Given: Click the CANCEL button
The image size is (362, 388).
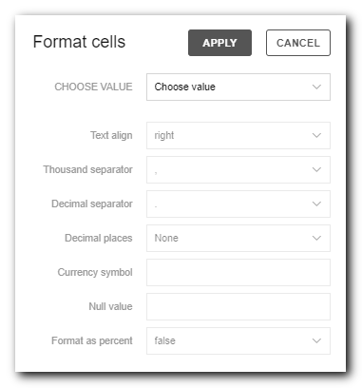Looking at the screenshot, I should (298, 43).
